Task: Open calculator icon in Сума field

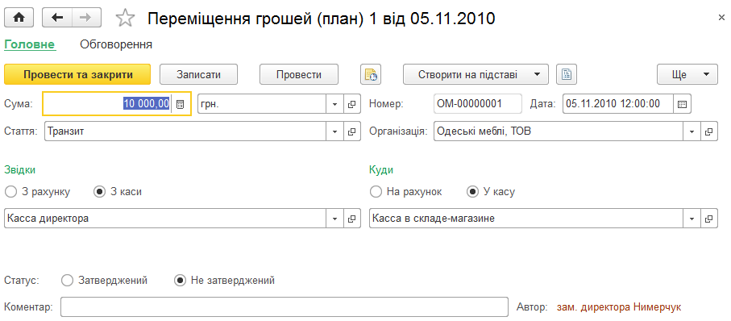Action: pyautogui.click(x=180, y=104)
